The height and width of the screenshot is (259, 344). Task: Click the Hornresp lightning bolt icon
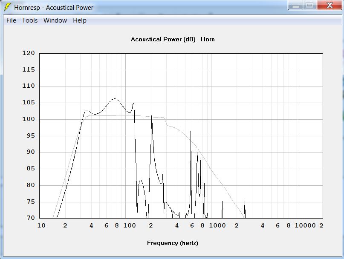[7, 7]
